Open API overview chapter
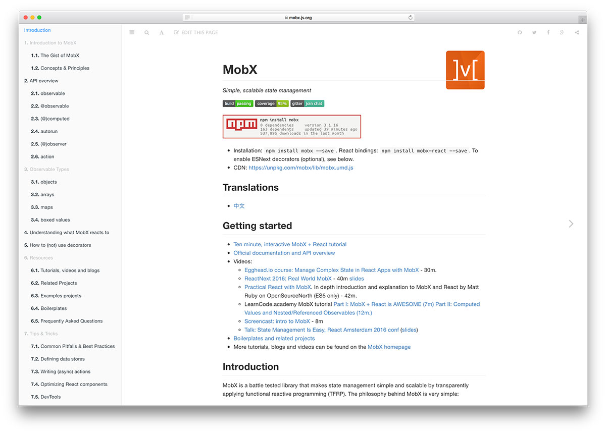Image resolution: width=606 pixels, height=433 pixels. click(41, 81)
